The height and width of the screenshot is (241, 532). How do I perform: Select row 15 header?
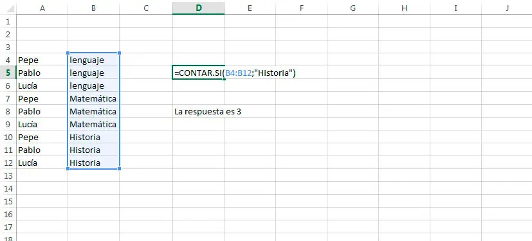pyautogui.click(x=8, y=202)
